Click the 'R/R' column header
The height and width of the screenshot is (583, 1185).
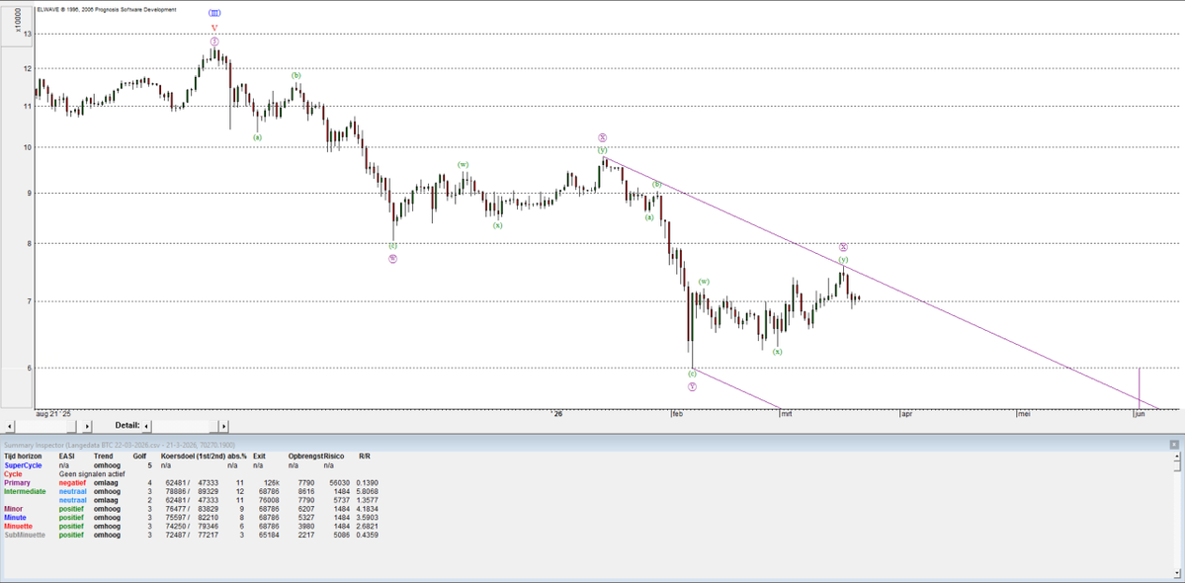click(x=365, y=457)
